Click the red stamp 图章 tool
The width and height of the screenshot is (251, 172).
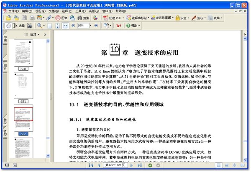tap(61, 18)
